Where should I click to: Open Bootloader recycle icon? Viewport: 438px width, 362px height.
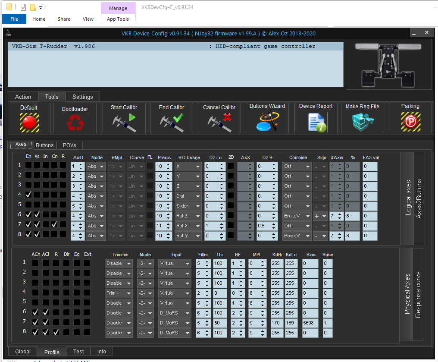[75, 123]
